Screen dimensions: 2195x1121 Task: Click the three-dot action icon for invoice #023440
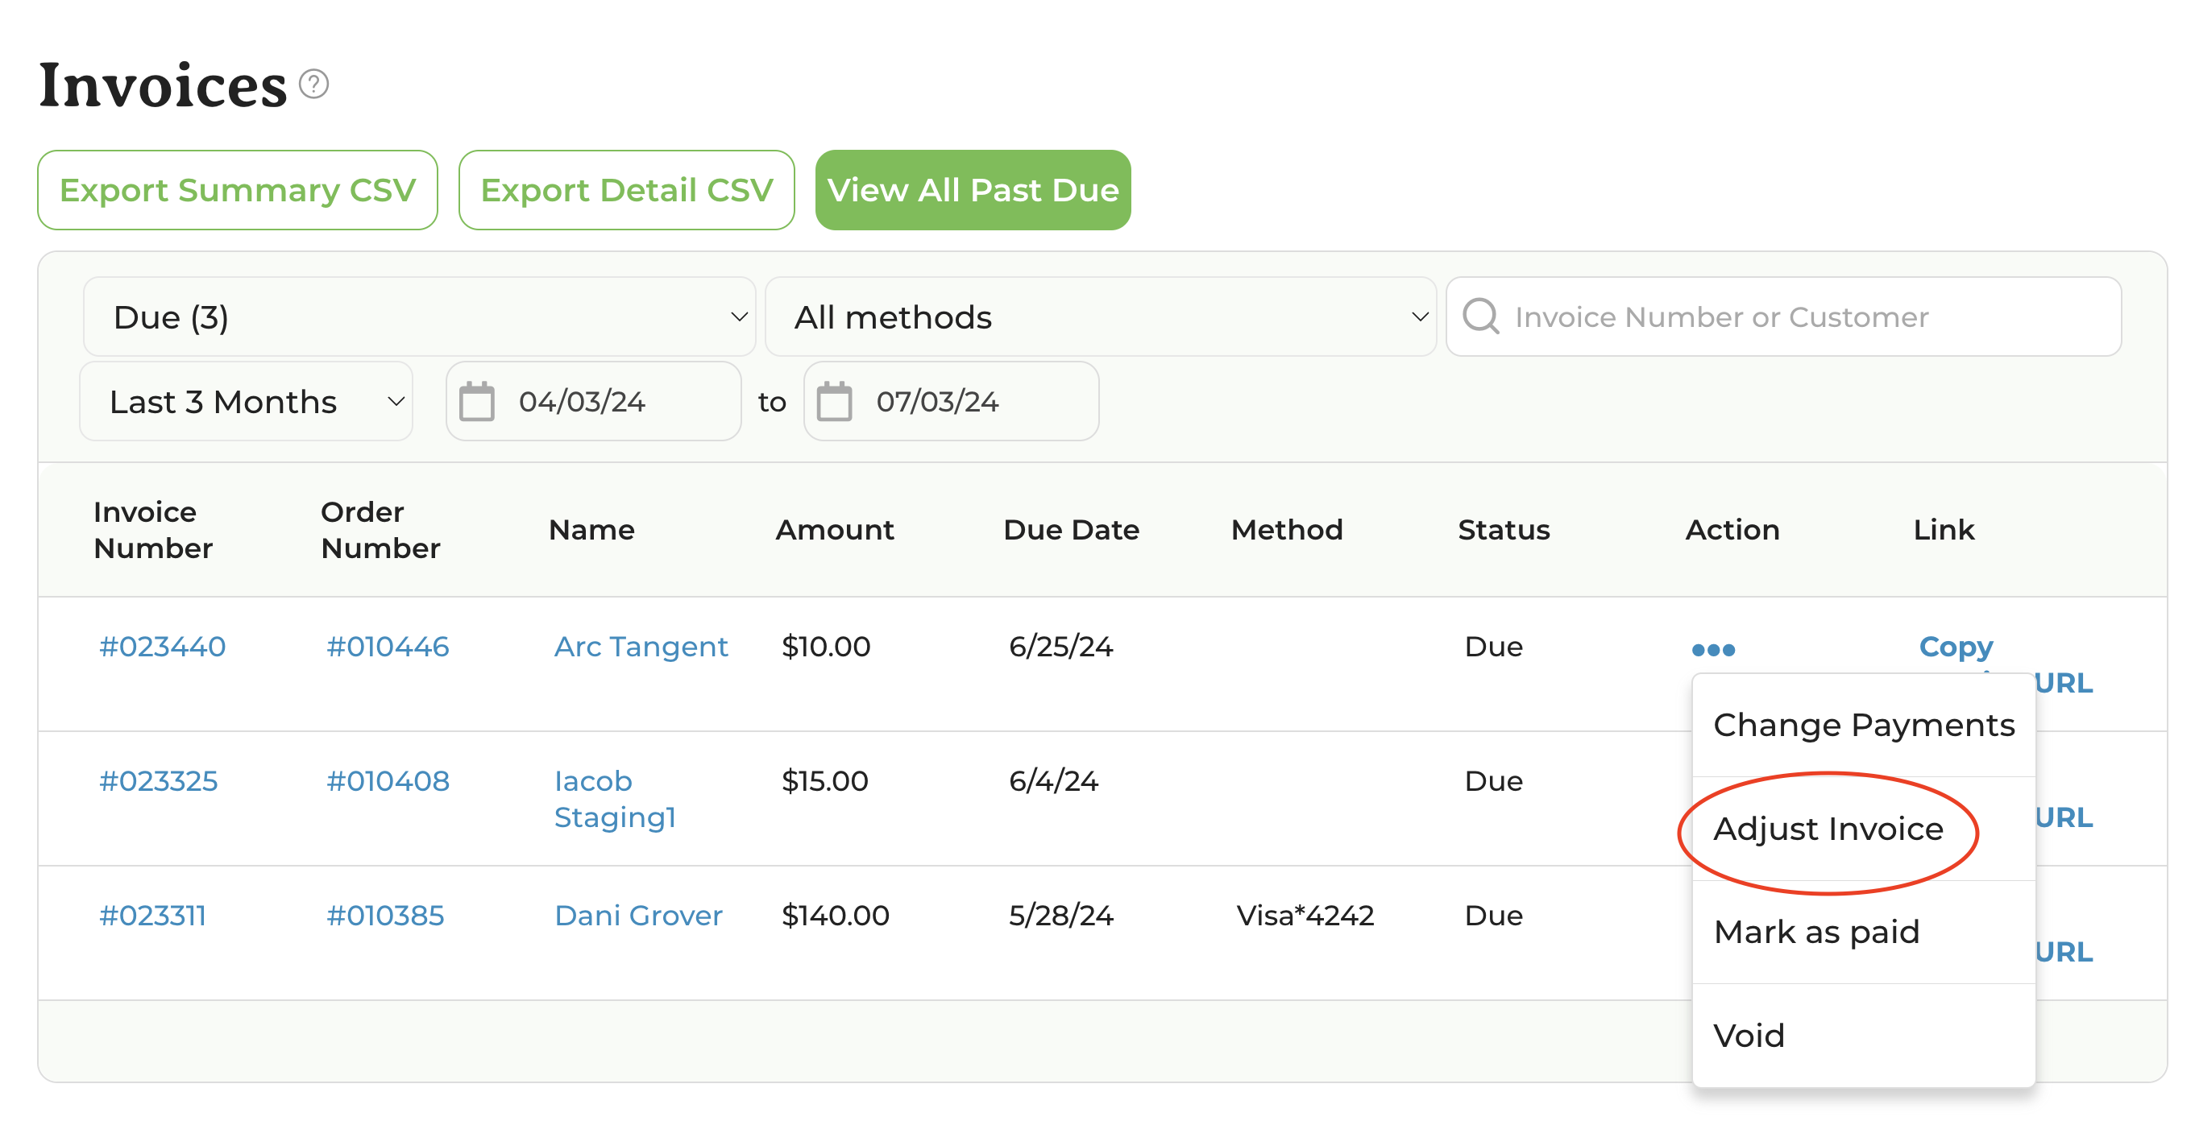[1712, 650]
